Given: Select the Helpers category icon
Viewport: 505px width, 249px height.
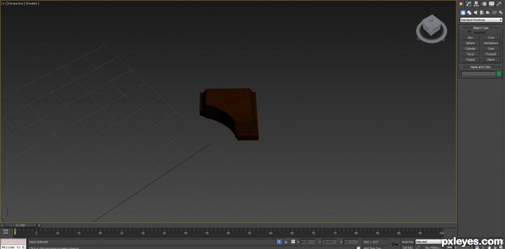Looking at the screenshot, I should click(x=488, y=12).
